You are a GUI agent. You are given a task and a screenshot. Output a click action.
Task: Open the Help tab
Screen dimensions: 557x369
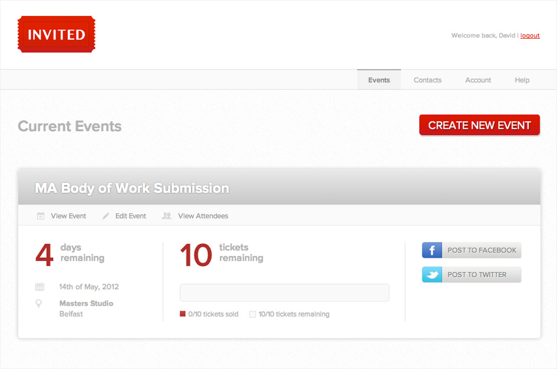(522, 80)
